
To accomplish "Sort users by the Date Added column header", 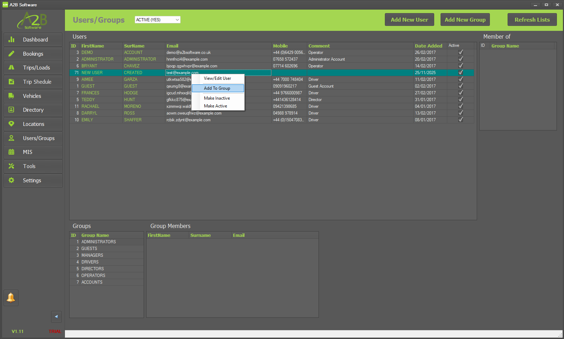I will 428,46.
